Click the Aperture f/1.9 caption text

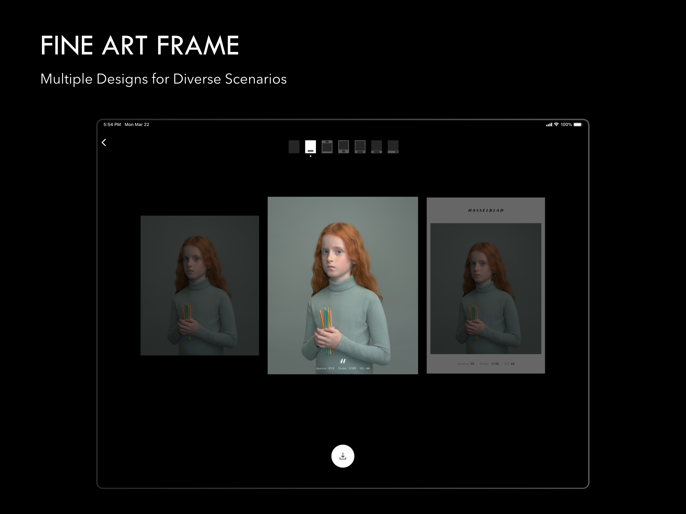tap(325, 368)
